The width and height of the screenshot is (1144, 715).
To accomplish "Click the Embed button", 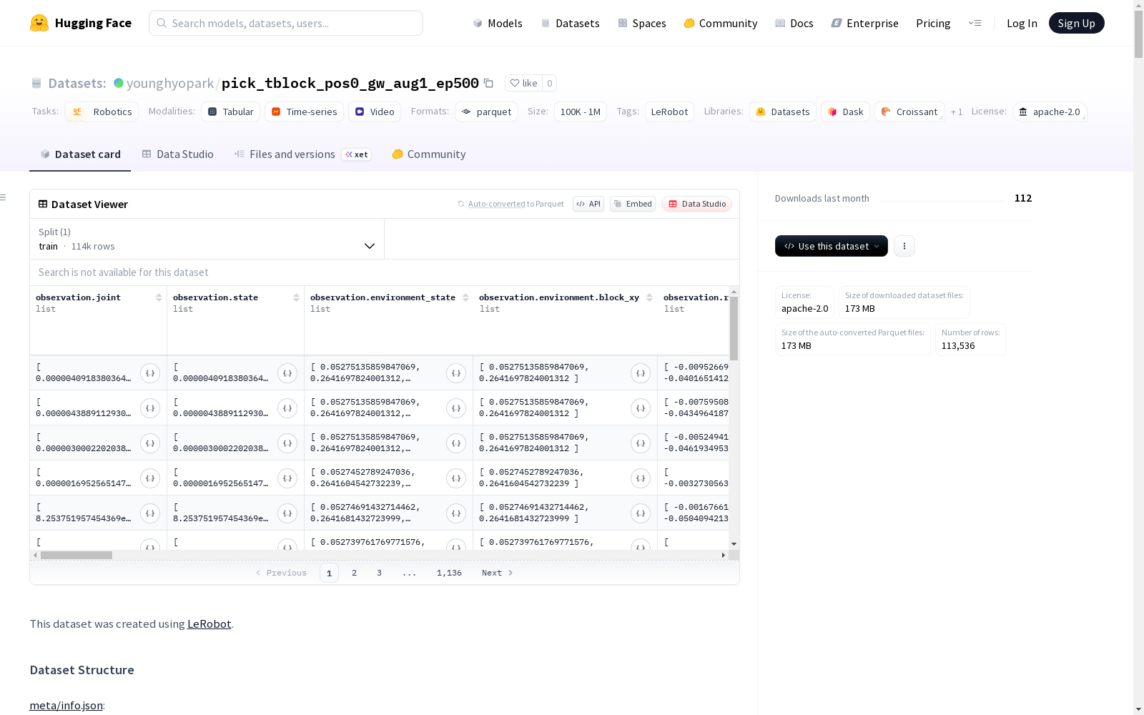I will pyautogui.click(x=633, y=204).
